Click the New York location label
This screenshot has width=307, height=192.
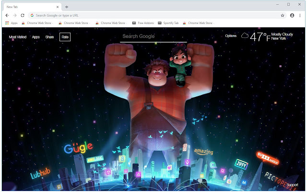[279, 38]
